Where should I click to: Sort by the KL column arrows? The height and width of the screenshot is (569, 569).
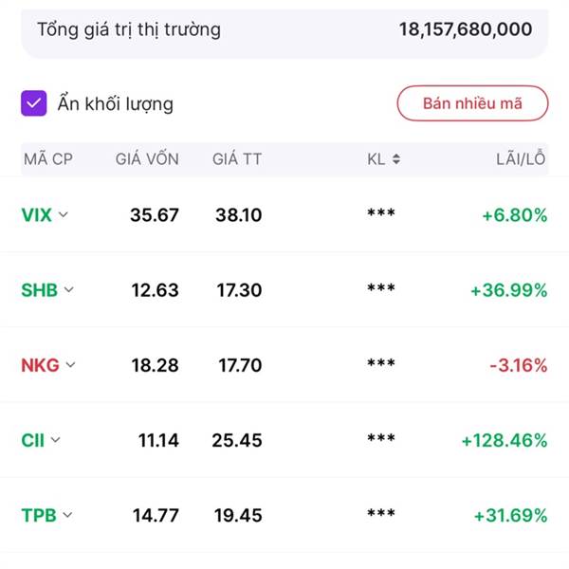[395, 159]
